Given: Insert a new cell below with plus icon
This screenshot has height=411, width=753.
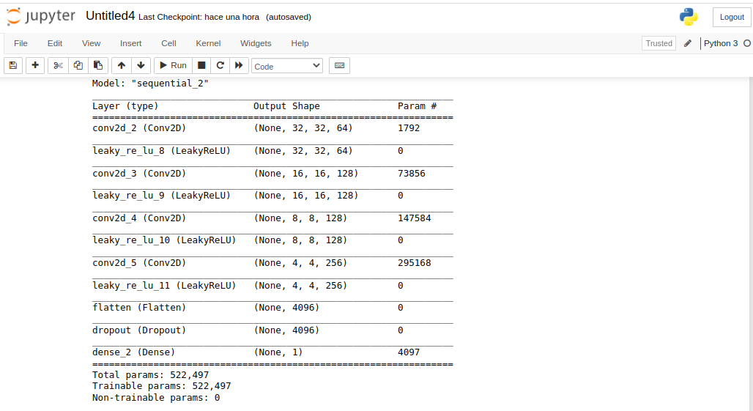Looking at the screenshot, I should pos(35,65).
